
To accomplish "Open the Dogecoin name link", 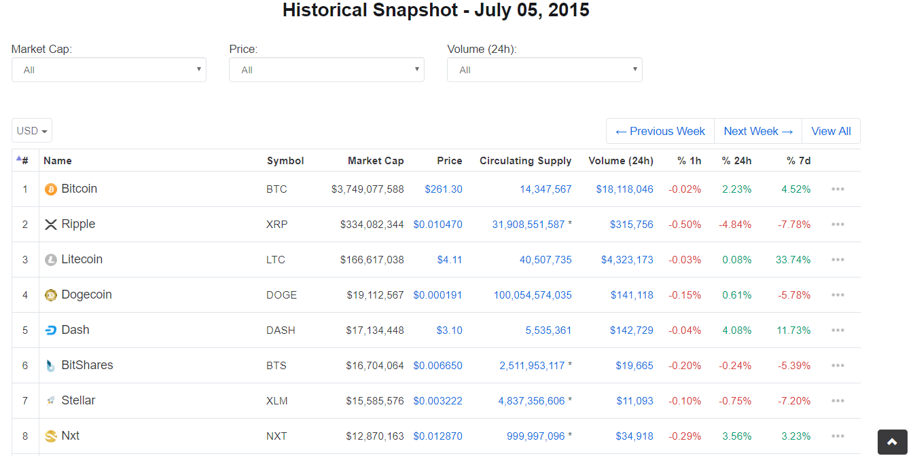I will pyautogui.click(x=86, y=294).
